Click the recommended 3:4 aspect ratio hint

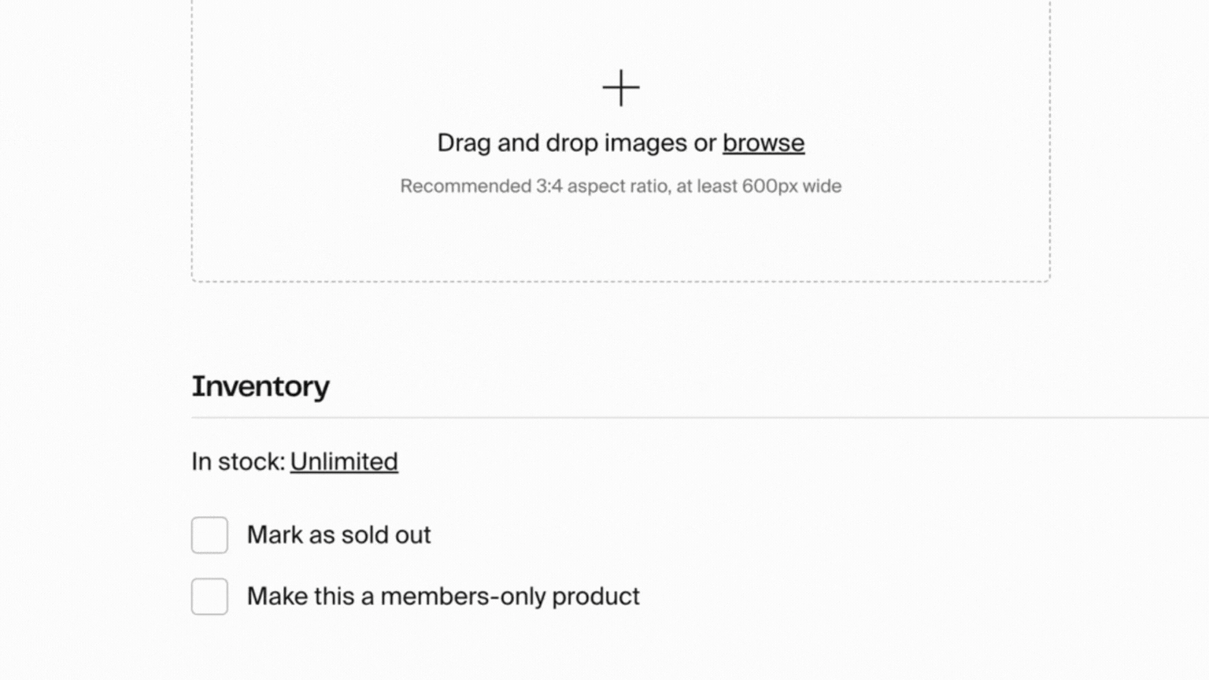click(x=620, y=187)
